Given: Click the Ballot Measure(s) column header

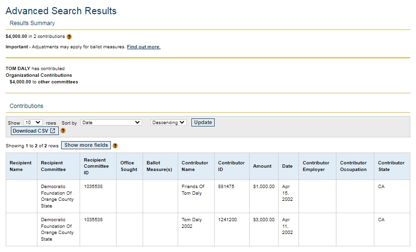Looking at the screenshot, I should [159, 166].
